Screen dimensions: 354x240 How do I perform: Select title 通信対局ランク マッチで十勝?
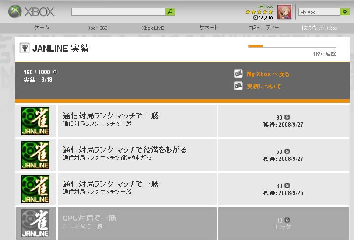[111, 116]
